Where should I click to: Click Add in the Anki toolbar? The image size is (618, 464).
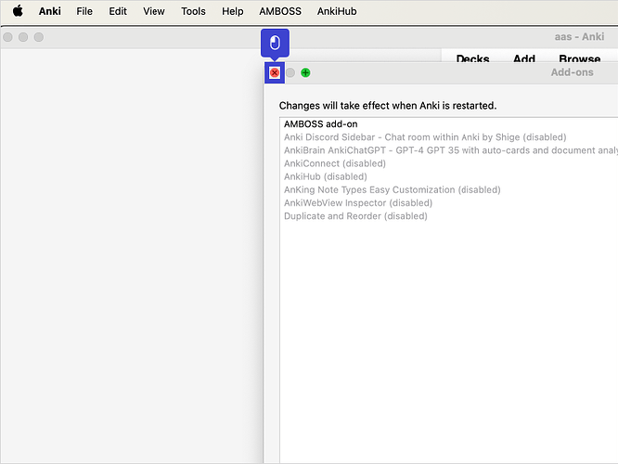pyautogui.click(x=524, y=58)
